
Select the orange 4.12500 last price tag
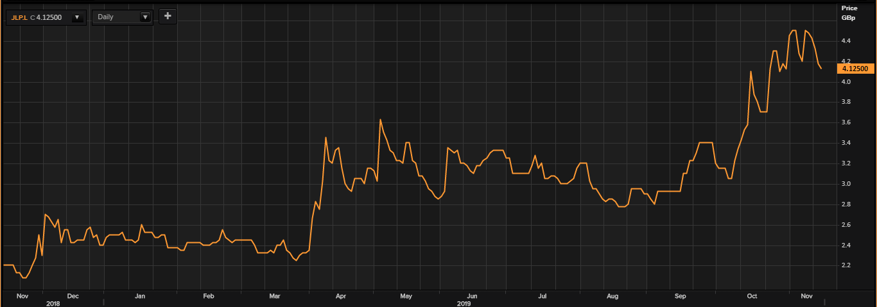(x=855, y=69)
